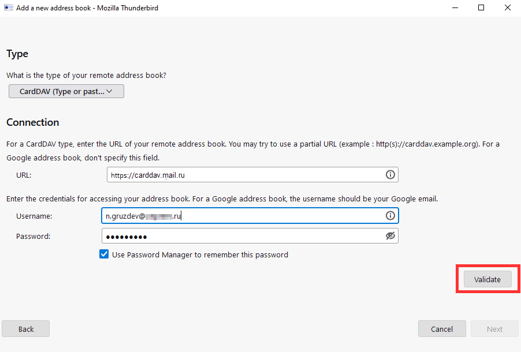This screenshot has width=521, height=352.
Task: Maximize the Add address book window
Action: tap(481, 8)
